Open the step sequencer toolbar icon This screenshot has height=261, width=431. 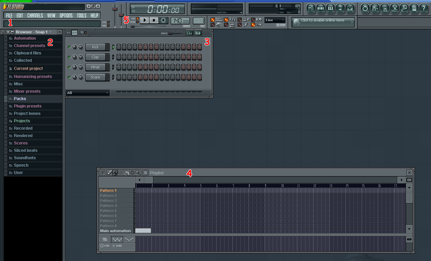pyautogui.click(x=321, y=8)
